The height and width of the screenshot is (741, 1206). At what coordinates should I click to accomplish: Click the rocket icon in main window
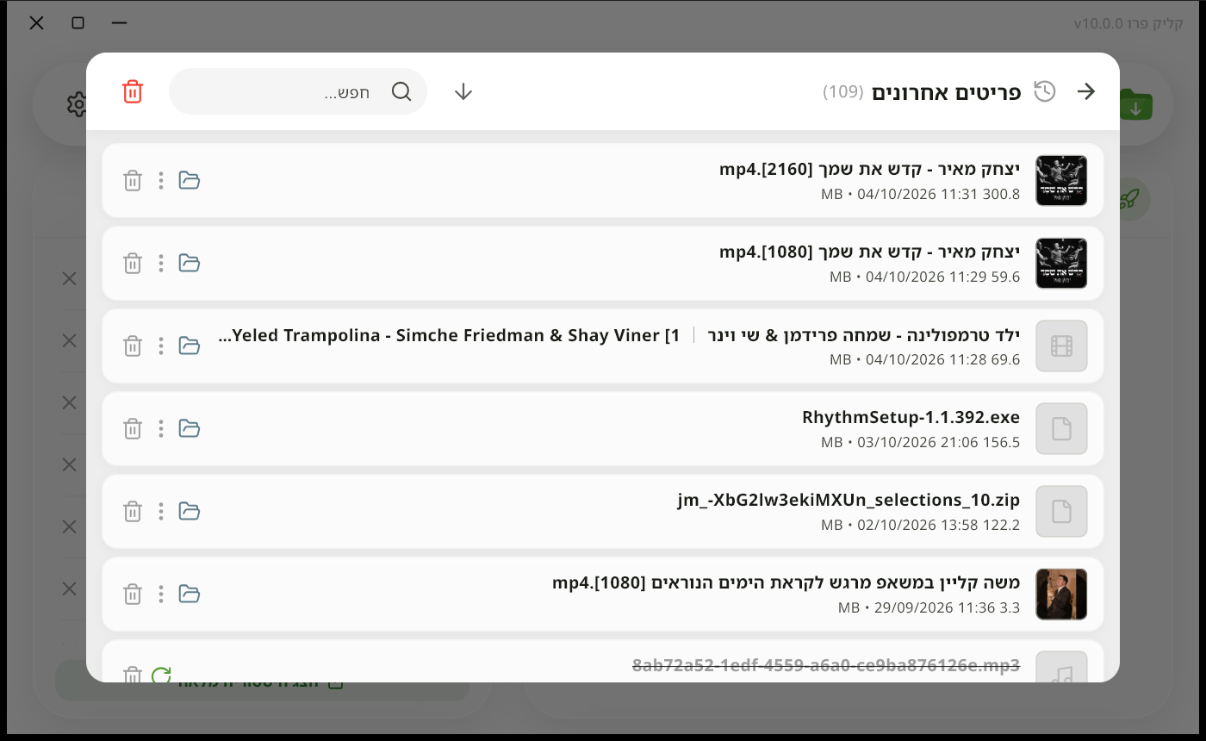pyautogui.click(x=1129, y=199)
